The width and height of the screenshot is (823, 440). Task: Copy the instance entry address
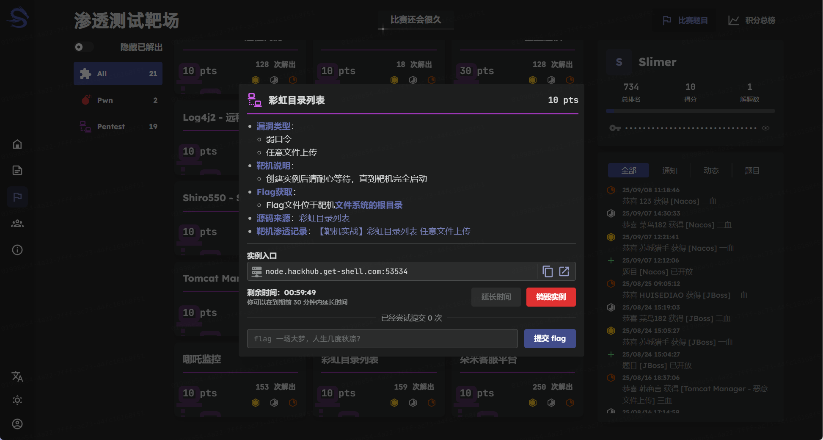point(548,271)
